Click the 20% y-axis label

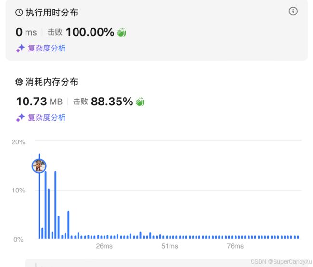18,142
